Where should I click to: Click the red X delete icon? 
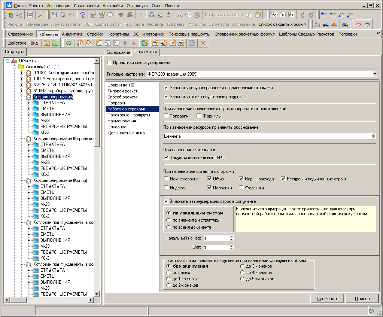[203, 43]
